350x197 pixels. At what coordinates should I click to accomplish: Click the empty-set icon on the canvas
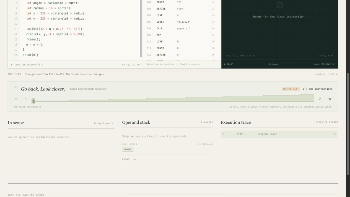tap(279, 5)
